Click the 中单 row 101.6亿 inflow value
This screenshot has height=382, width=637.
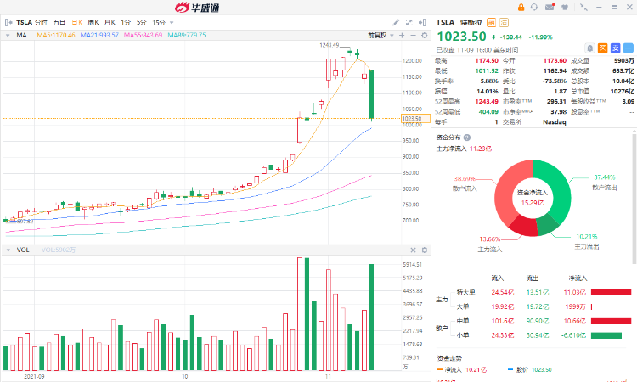click(503, 321)
